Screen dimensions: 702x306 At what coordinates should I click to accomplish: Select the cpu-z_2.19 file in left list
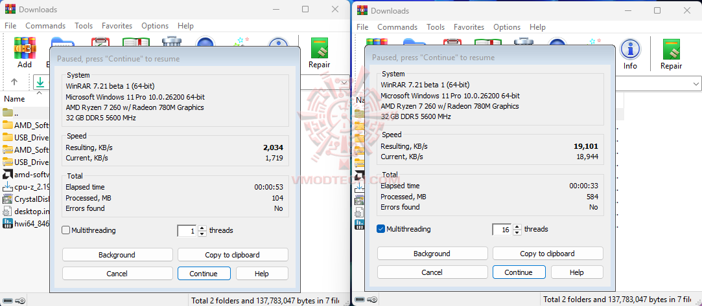tap(25, 187)
